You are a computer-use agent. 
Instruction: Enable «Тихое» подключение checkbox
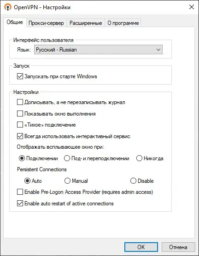[20, 125]
